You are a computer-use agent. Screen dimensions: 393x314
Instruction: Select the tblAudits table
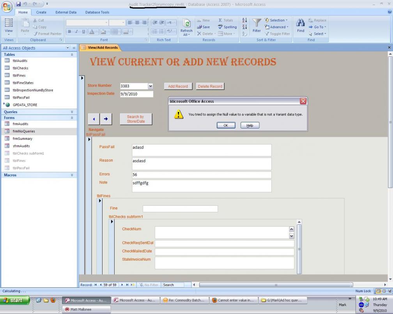click(39, 61)
